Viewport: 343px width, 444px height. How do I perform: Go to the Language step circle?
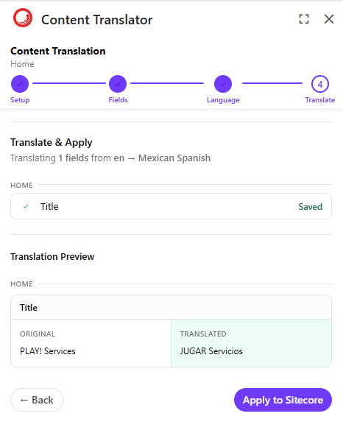pos(223,84)
